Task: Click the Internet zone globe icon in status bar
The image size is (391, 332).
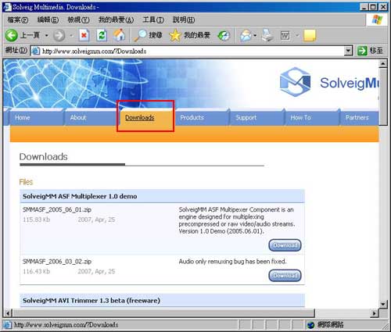Action: point(310,325)
